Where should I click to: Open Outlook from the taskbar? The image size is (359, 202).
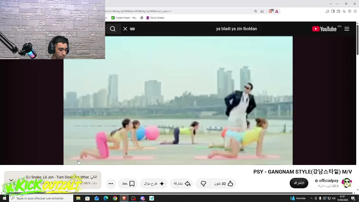[97, 198]
